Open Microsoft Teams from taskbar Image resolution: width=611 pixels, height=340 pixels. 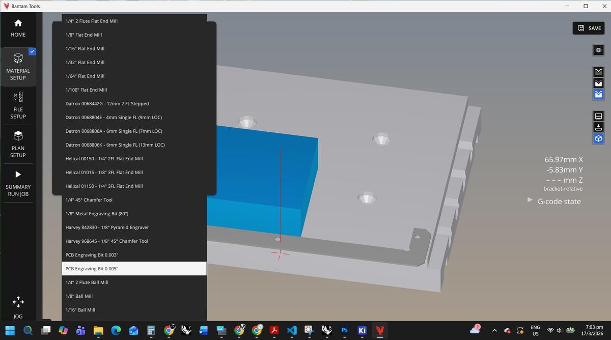pyautogui.click(x=80, y=330)
